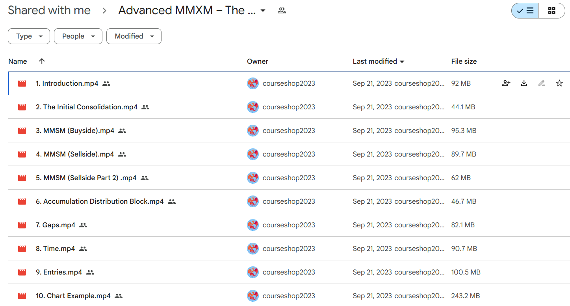Viewport: 570px width, 306px height.
Task: Click the video icon for 9. Entries.mp4
Action: tap(22, 272)
